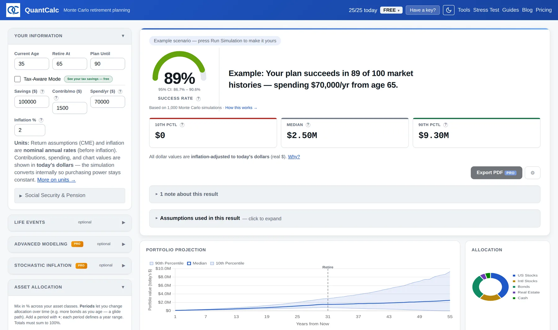Image resolution: width=558 pixels, height=330 pixels.
Task: Click the $2.50M median value
Action: click(302, 136)
